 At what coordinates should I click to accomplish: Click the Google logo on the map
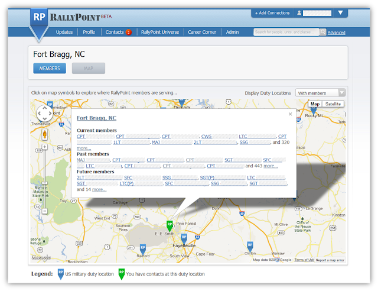tap(41, 257)
